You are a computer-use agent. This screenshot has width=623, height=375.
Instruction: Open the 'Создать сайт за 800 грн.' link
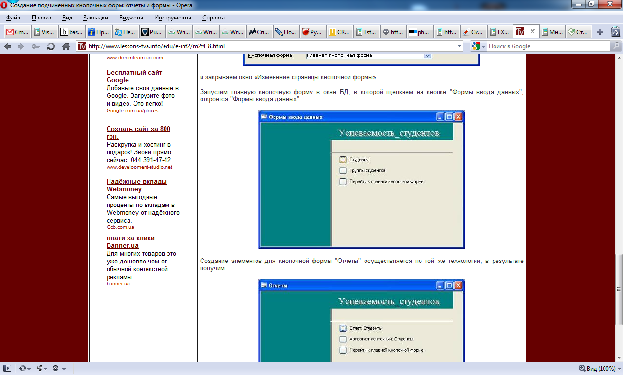click(x=138, y=133)
